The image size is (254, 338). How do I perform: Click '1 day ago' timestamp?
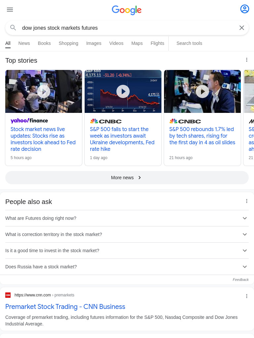[x=99, y=158]
